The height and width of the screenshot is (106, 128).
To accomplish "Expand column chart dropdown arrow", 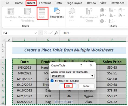I will pyautogui.click(x=106, y=10).
